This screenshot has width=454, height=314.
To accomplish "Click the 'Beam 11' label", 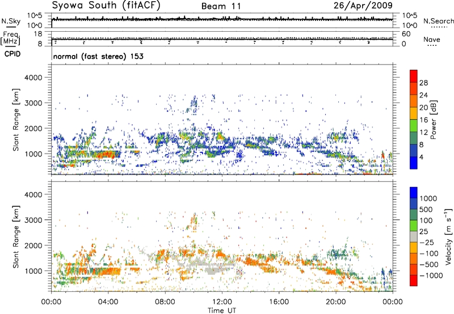I will pyautogui.click(x=221, y=6).
